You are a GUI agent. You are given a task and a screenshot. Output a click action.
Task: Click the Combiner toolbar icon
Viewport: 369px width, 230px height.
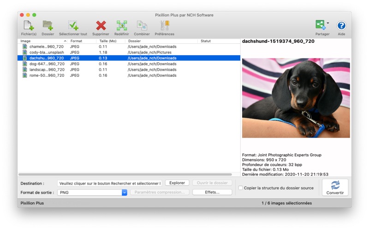point(142,26)
